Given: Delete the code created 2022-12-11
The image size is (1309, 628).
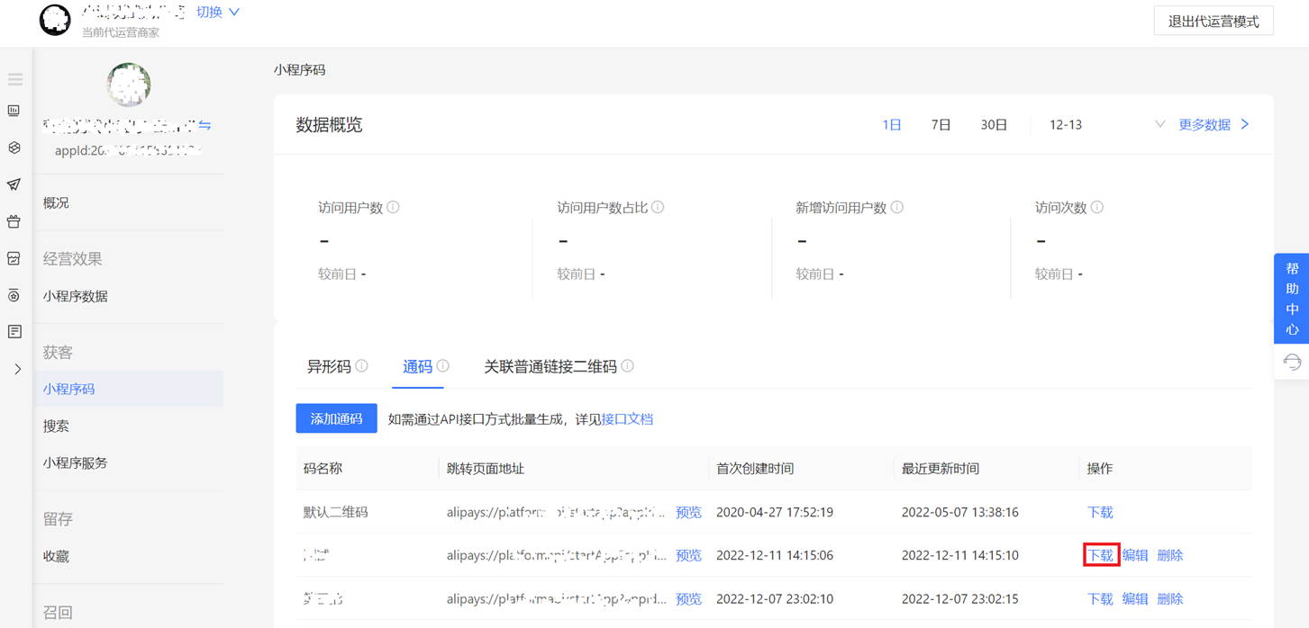Looking at the screenshot, I should (1170, 555).
